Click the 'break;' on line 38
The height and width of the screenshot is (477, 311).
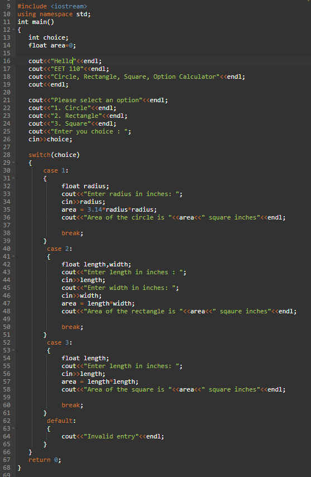pyautogui.click(x=72, y=233)
